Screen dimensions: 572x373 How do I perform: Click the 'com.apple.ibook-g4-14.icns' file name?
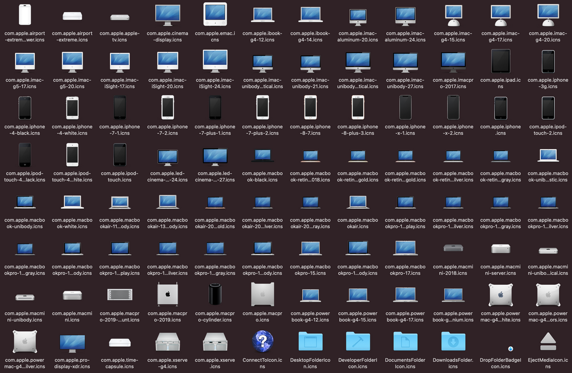[310, 36]
